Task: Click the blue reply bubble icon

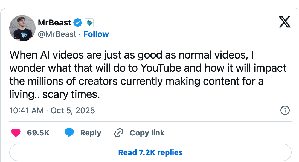Action: pos(69,133)
